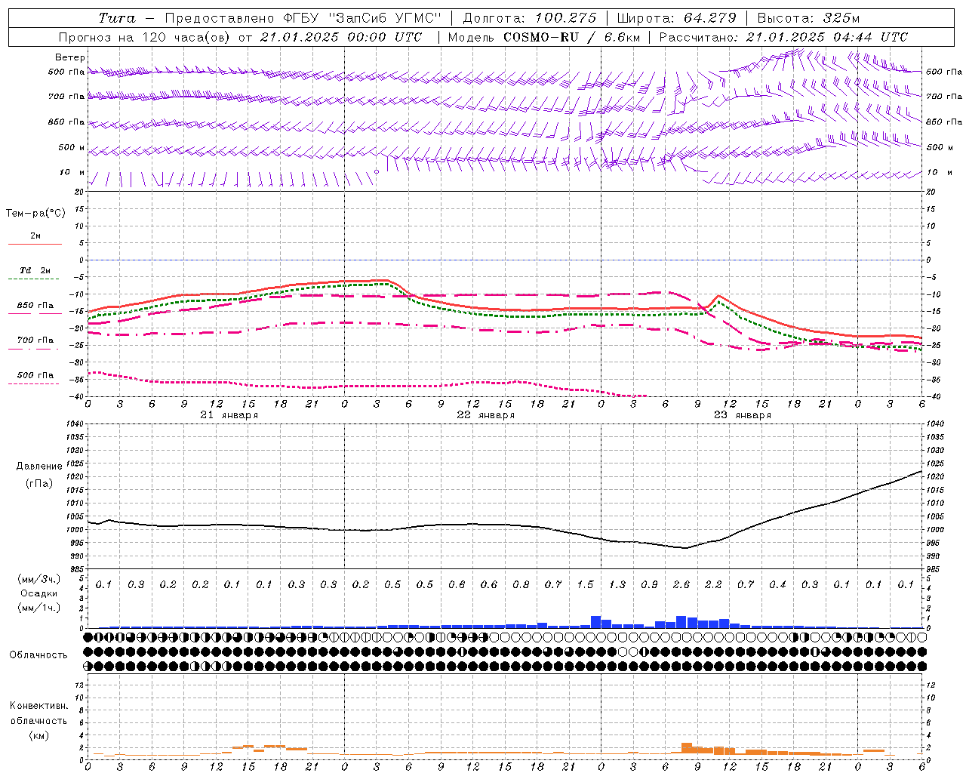The height and width of the screenshot is (773, 966).
Task: Click the "Tura" station name in the header
Action: point(116,18)
